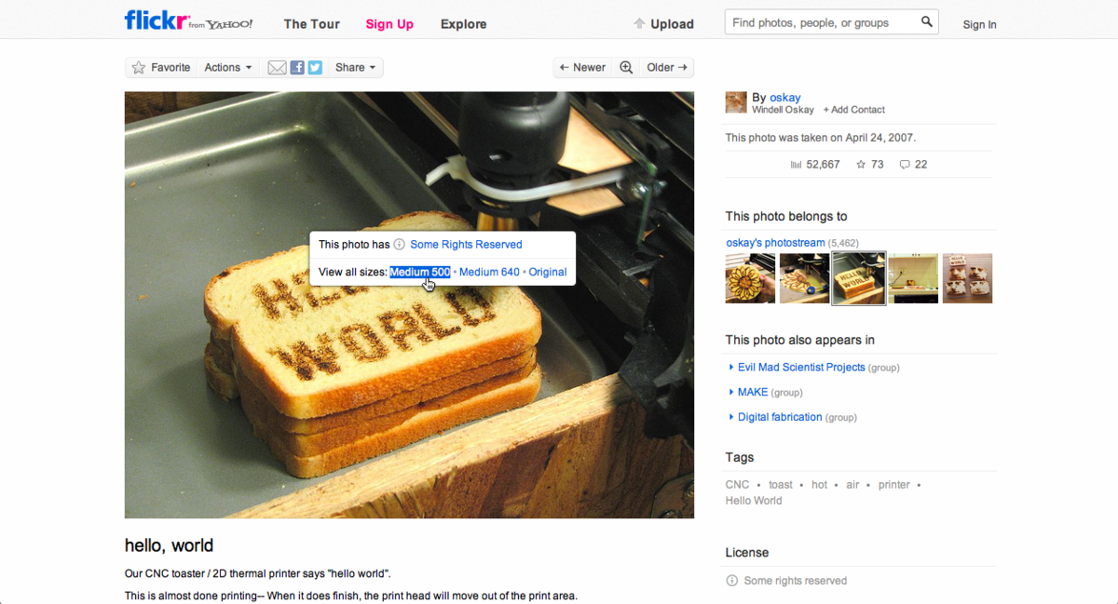The image size is (1118, 604).
Task: Click the email share envelope icon
Action: 277,68
